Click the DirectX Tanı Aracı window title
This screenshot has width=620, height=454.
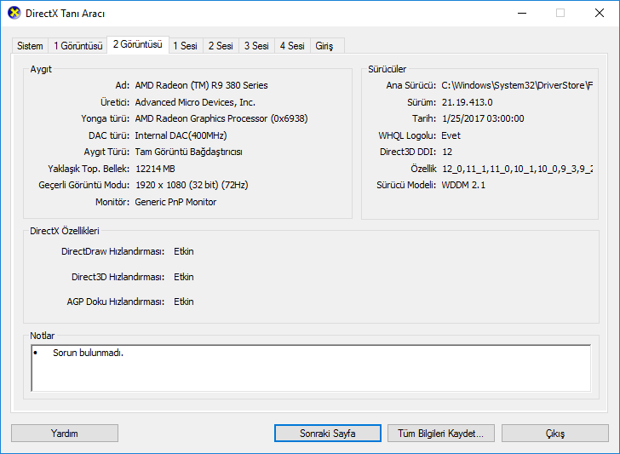pyautogui.click(x=66, y=14)
